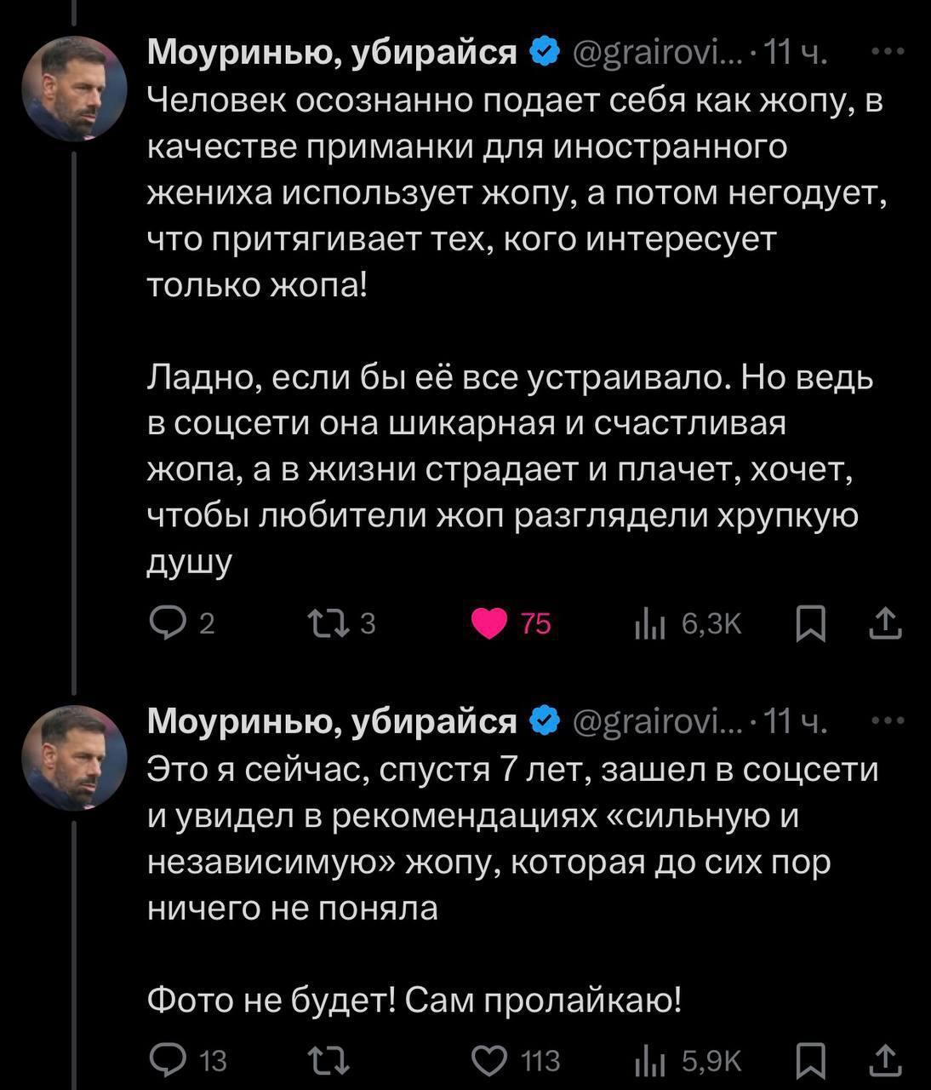Open profile avatar on the first tweet

click(x=74, y=88)
